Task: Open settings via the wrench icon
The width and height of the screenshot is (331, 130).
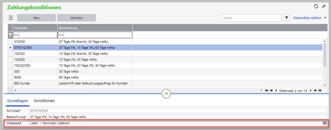Action: tap(324, 6)
